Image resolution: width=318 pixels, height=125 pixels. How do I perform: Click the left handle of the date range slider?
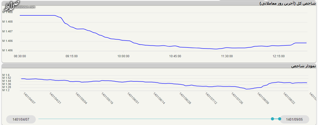272,119
